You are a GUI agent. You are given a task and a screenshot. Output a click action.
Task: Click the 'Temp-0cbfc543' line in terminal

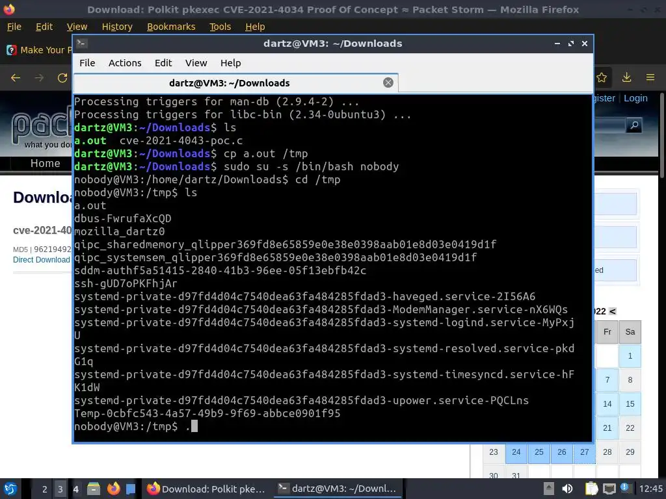(207, 413)
